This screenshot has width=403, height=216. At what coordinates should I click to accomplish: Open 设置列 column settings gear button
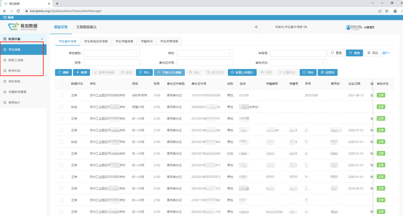pos(327,73)
